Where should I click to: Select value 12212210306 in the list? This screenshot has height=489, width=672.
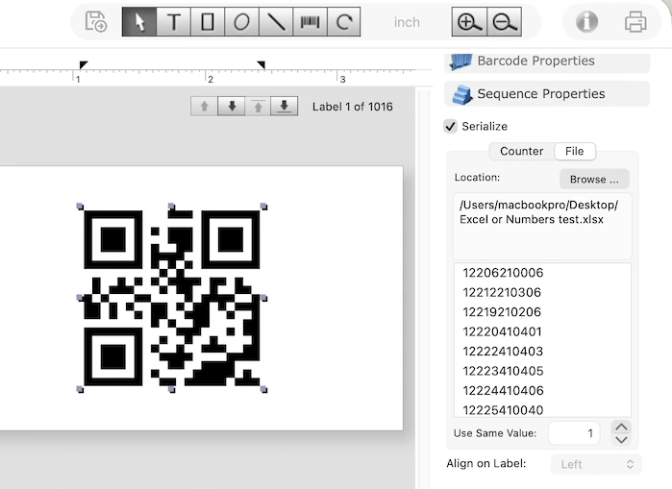(x=542, y=292)
